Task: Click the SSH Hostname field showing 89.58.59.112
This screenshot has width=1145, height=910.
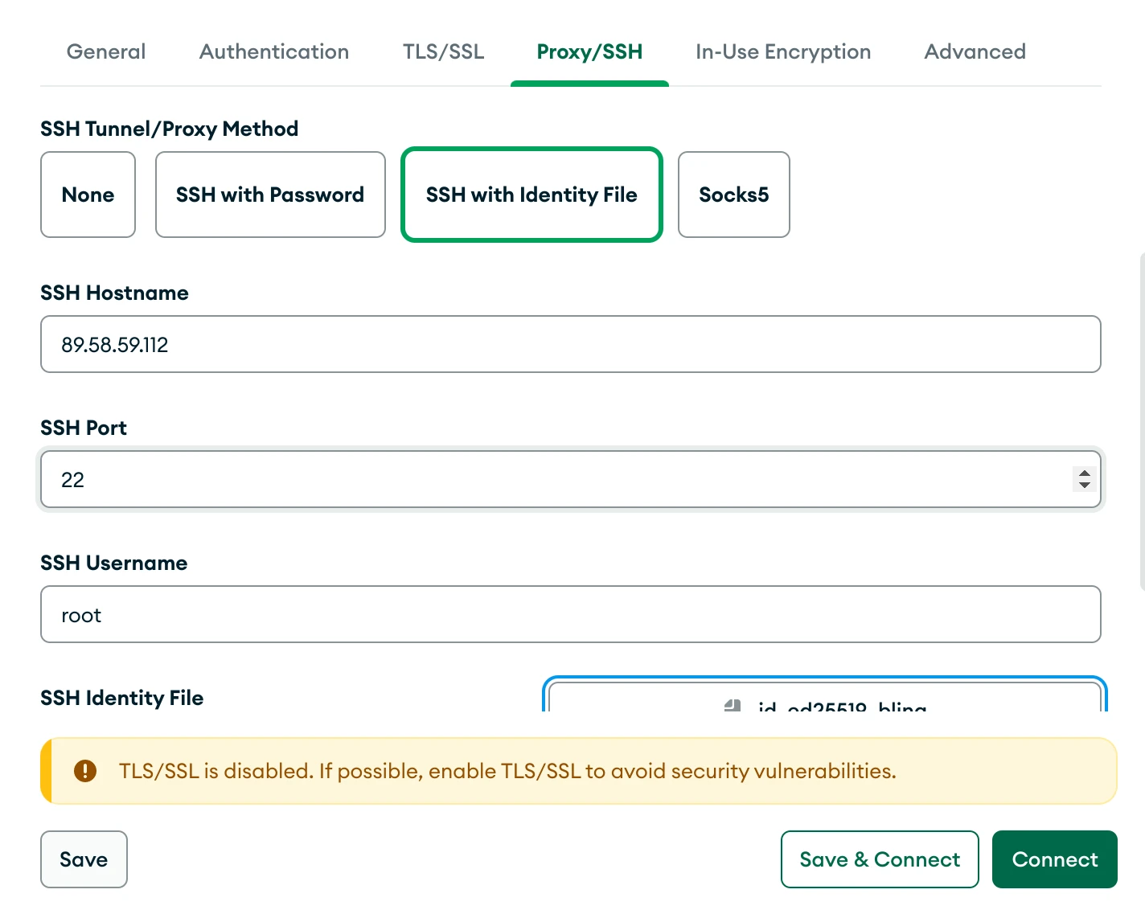Action: point(571,344)
